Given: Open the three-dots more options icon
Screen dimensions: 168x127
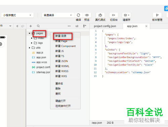Looking at the screenshot, I should coord(69,26).
